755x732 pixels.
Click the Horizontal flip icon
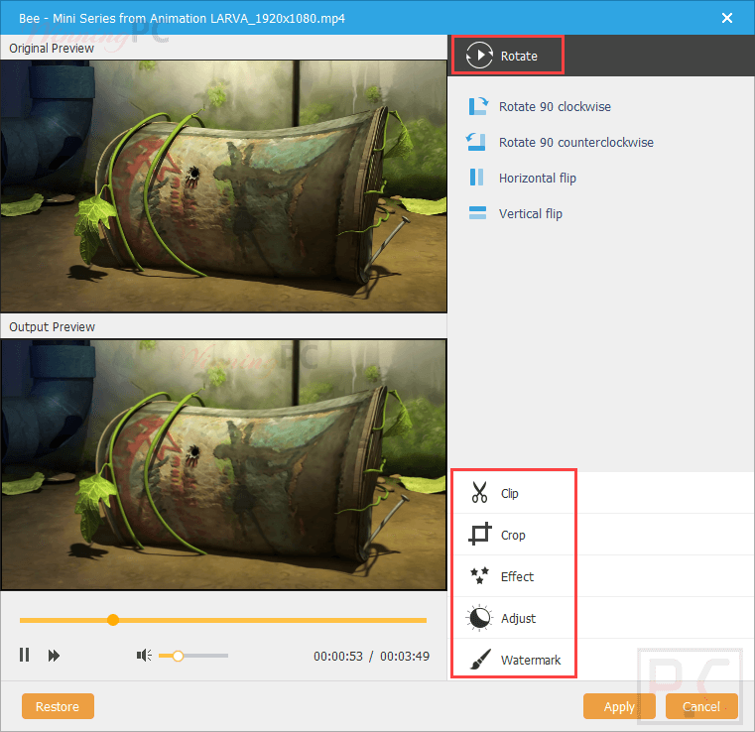click(476, 178)
